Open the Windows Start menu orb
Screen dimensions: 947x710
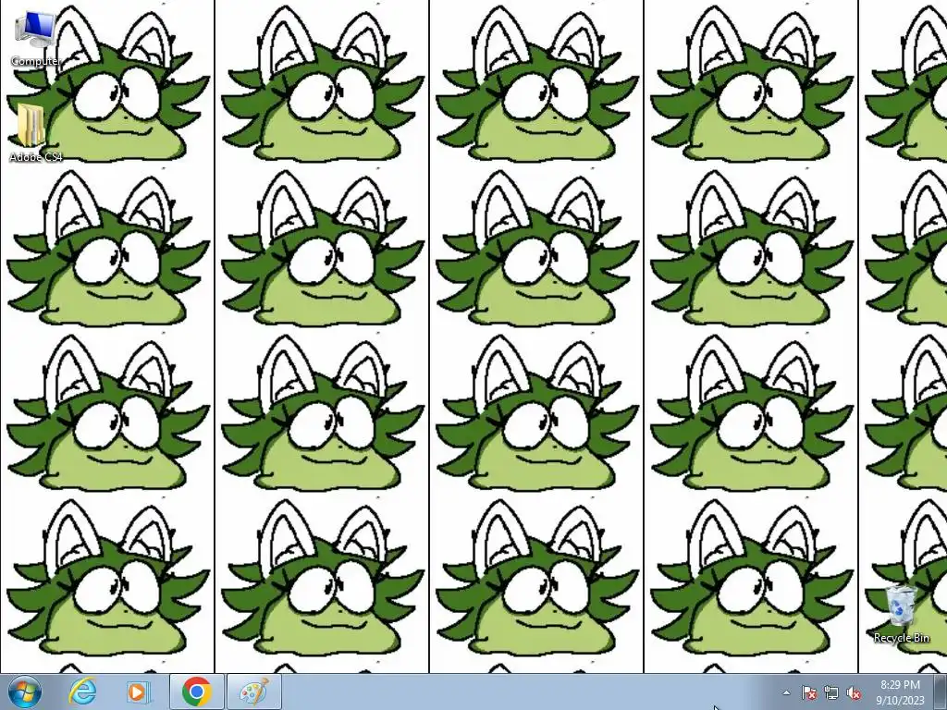(25, 692)
